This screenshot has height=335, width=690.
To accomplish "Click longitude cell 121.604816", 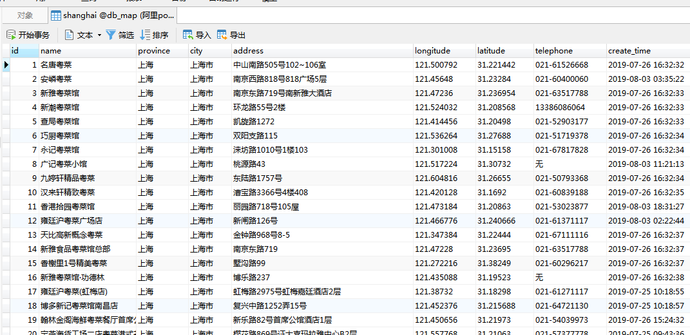I will coord(445,178).
